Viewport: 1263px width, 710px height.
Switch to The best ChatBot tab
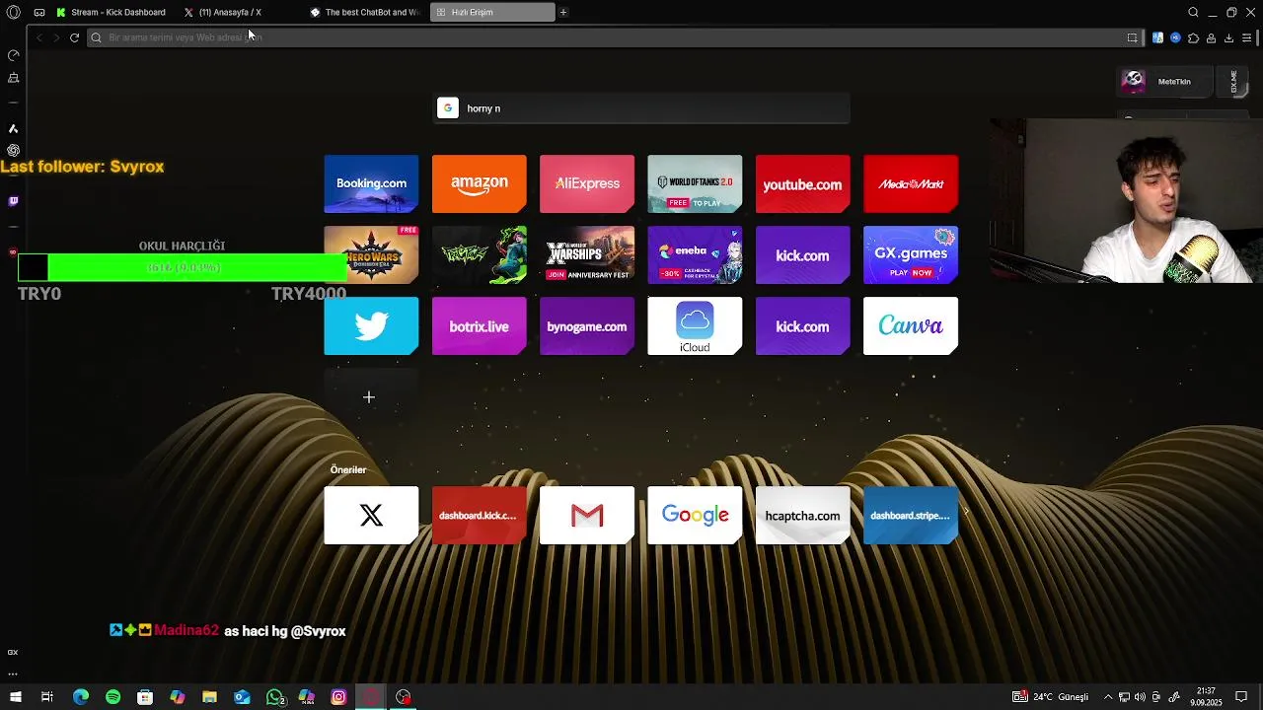364,12
